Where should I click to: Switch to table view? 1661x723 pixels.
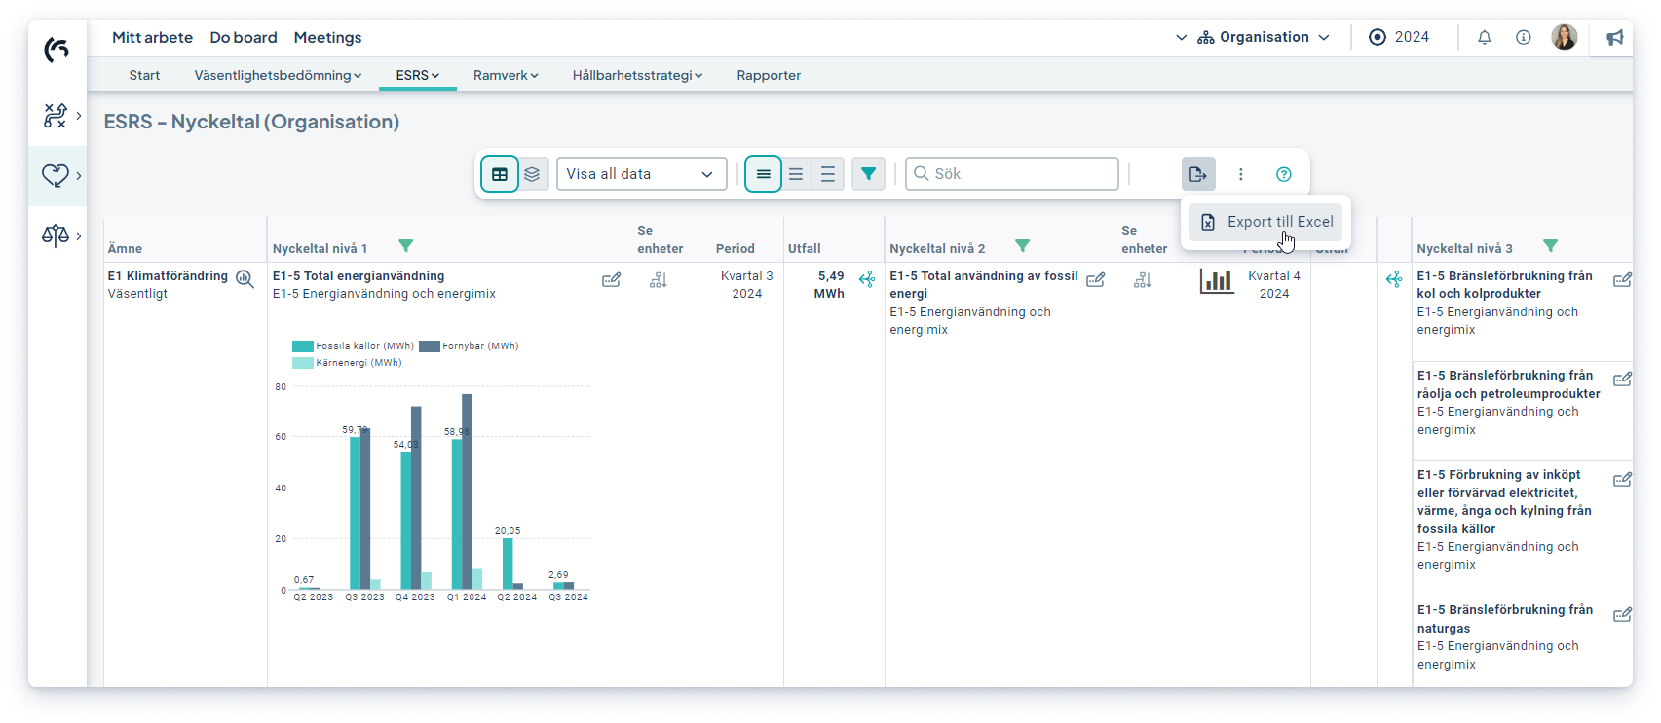[x=500, y=174]
